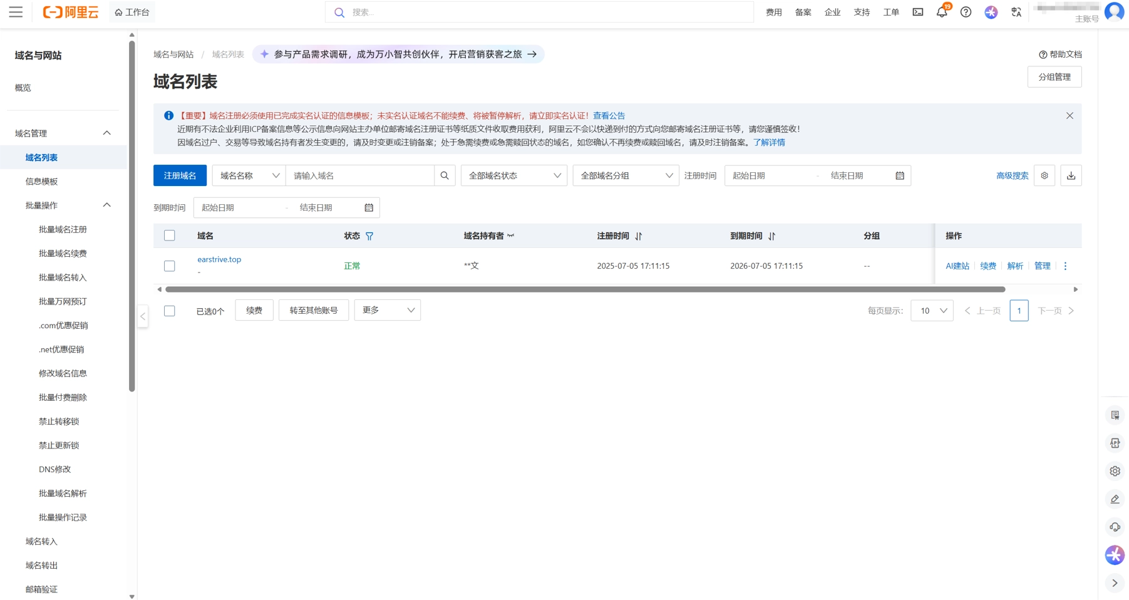
Task: Select 批量域名注册 in the sidebar
Action: tap(63, 230)
